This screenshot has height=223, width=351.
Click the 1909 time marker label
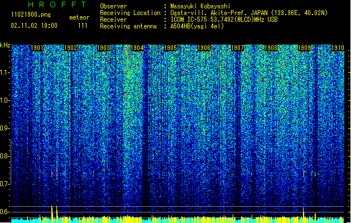(x=305, y=48)
